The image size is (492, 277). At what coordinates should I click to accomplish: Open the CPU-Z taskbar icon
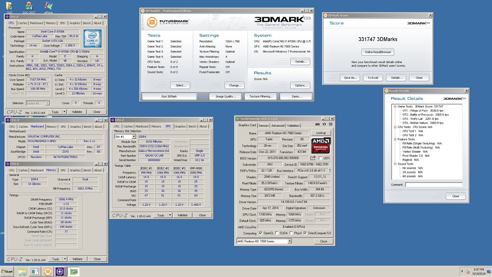pyautogui.click(x=60, y=271)
